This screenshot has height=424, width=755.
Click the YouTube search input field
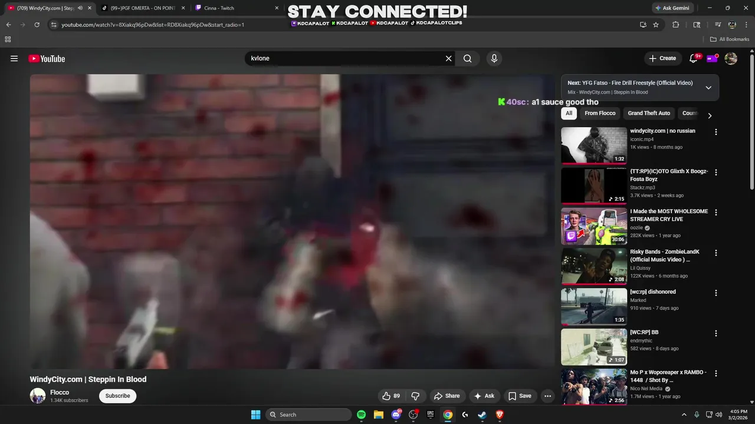tap(345, 58)
